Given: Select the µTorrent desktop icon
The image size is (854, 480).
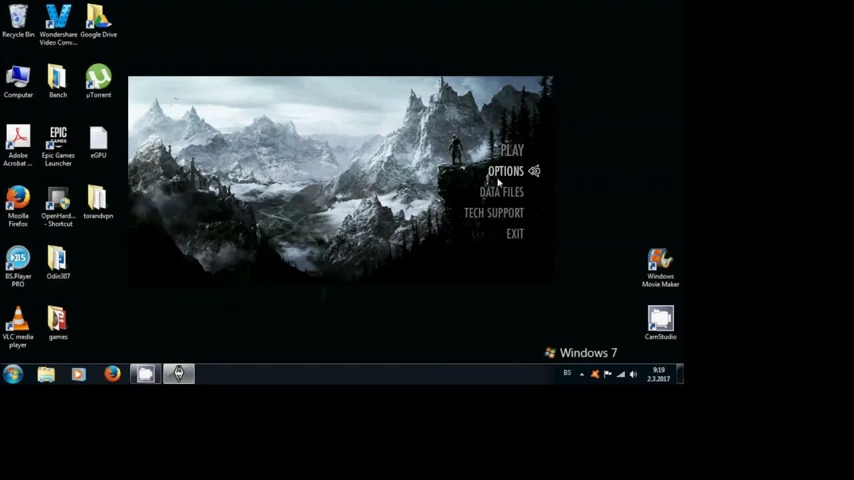Looking at the screenshot, I should pyautogui.click(x=98, y=82).
